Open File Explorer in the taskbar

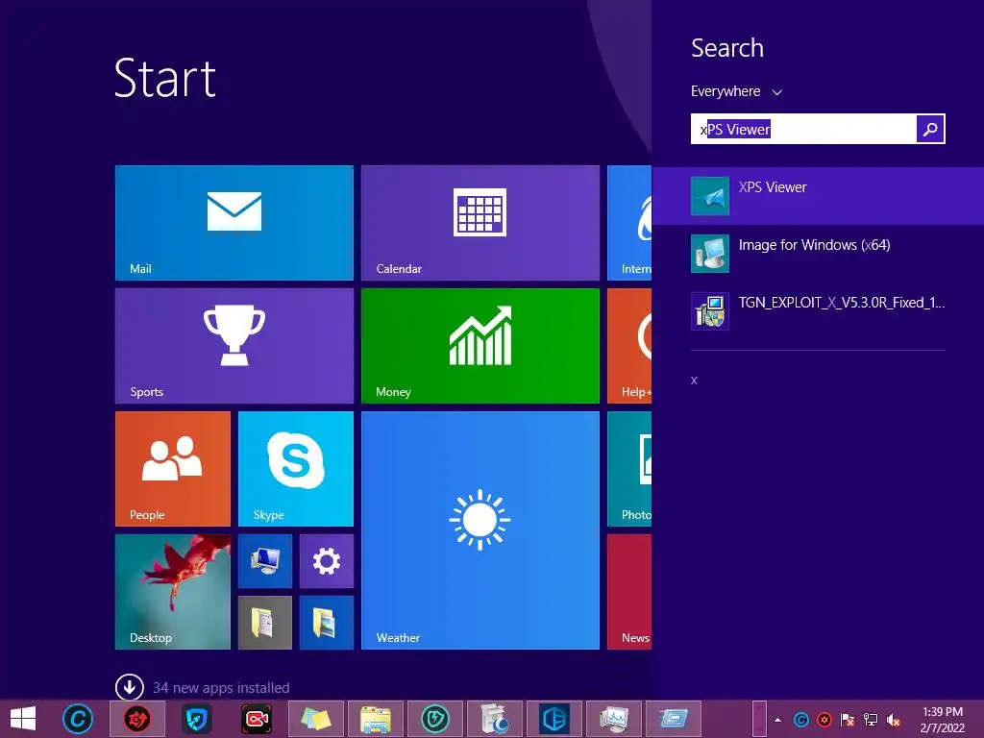click(376, 719)
